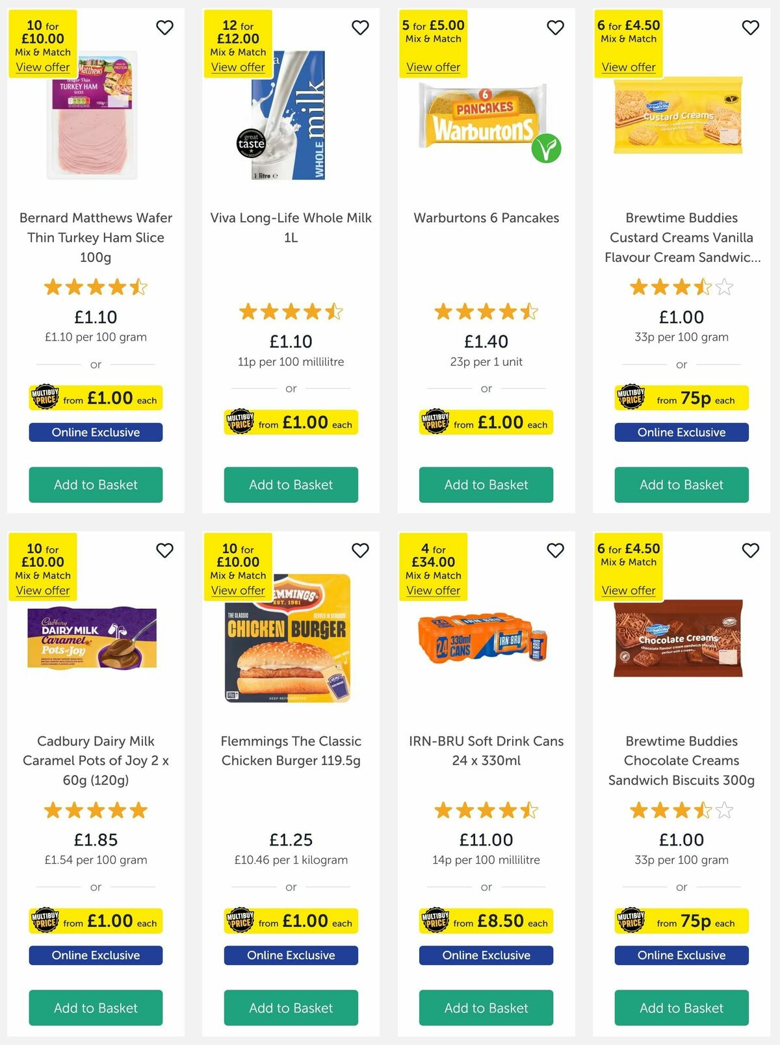This screenshot has height=1045, width=780.
Task: Click the Multibuy Price icon on Chicken Burger
Action: coord(240,921)
